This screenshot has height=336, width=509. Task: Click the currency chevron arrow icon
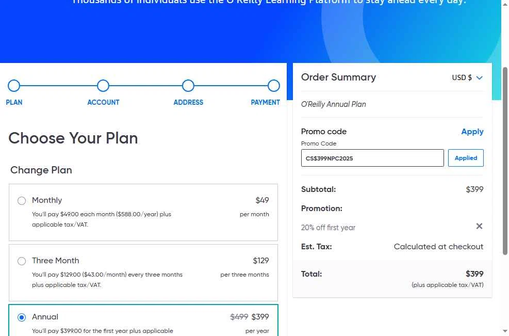(479, 78)
